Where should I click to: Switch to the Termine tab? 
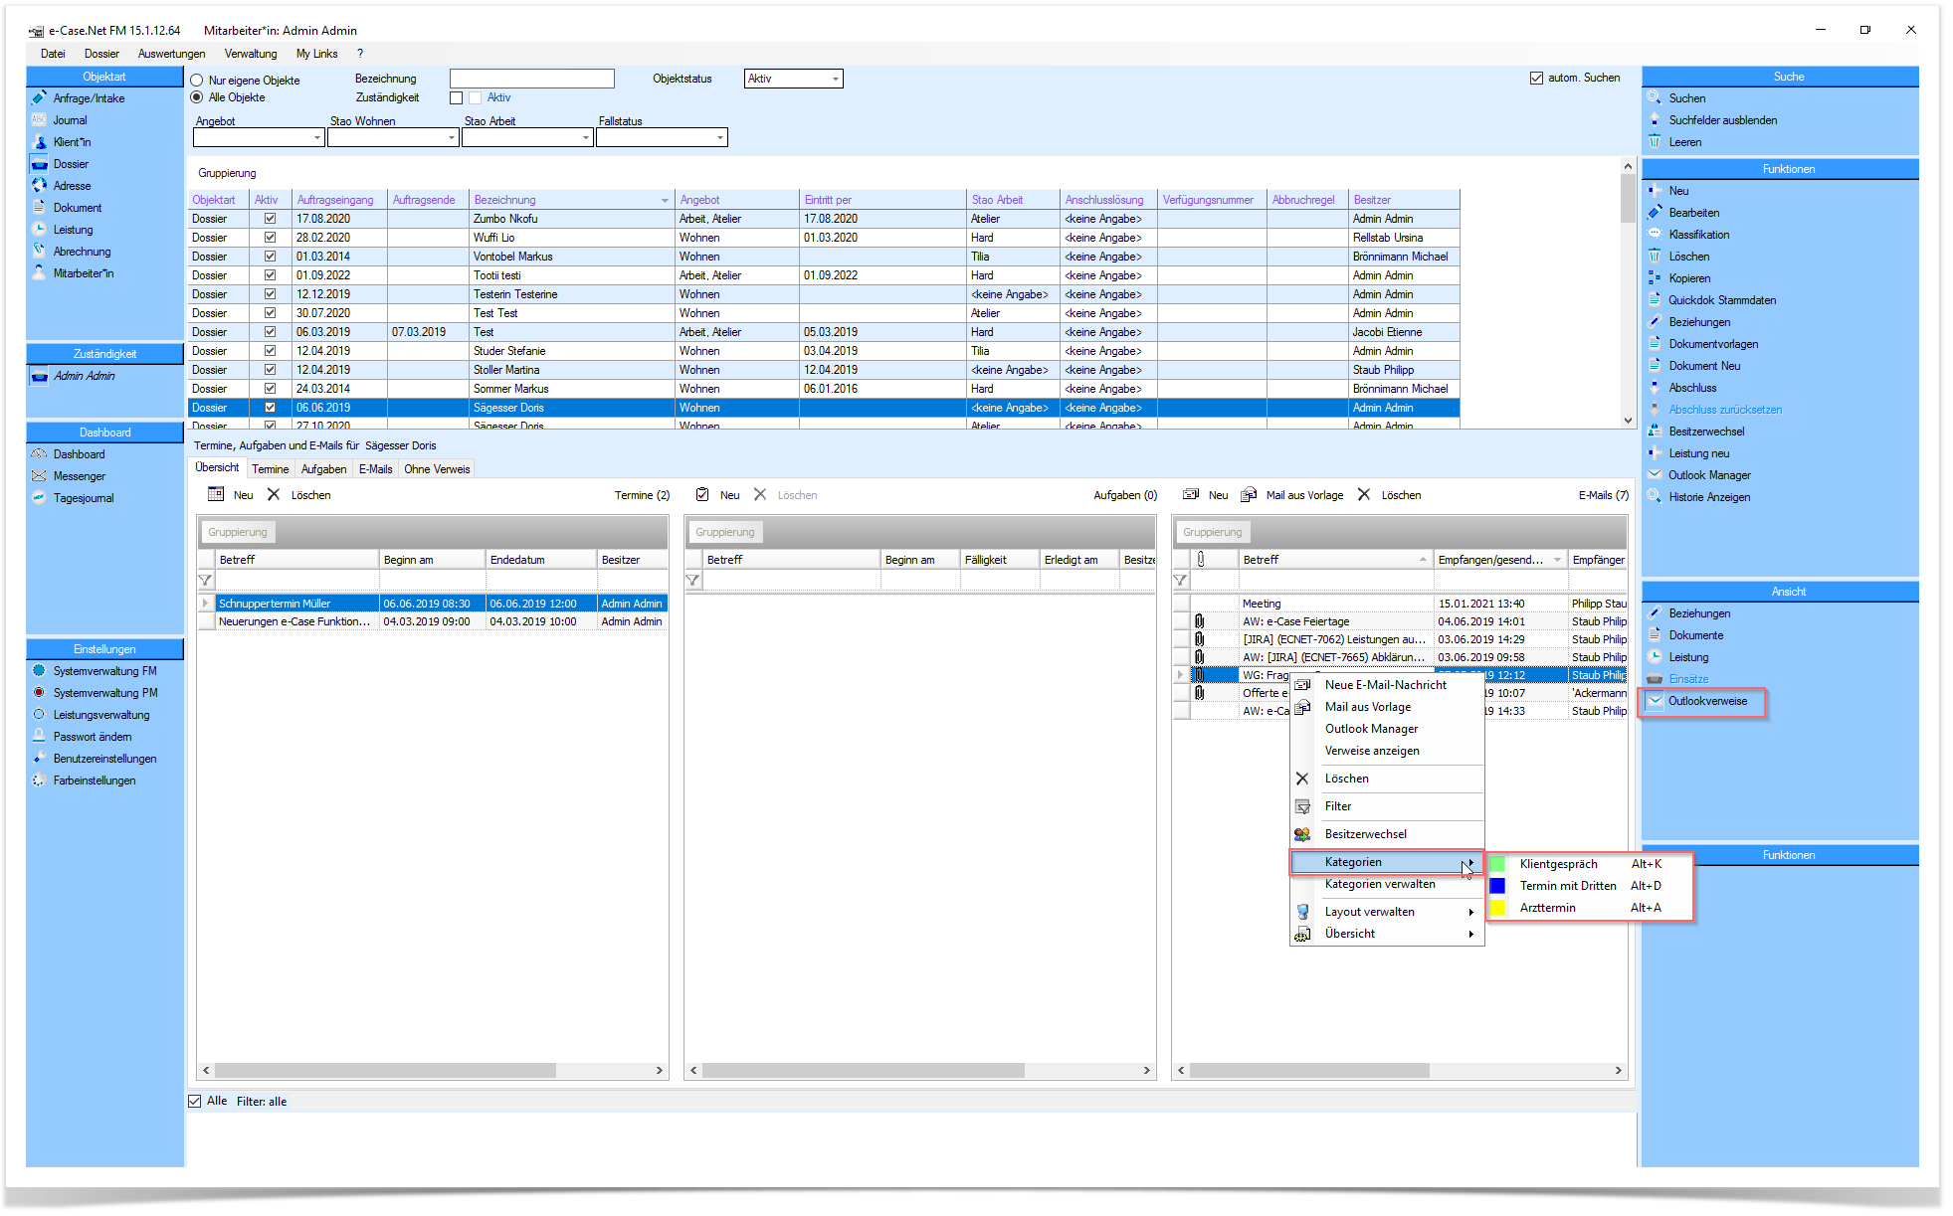tap(270, 469)
